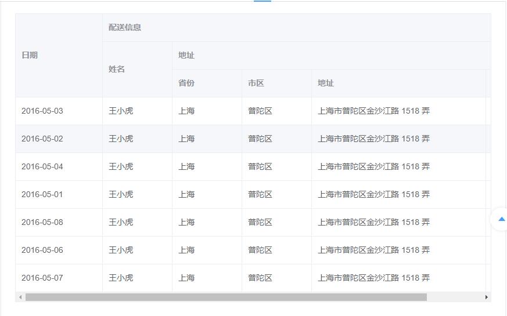Click the back-to-top arrow button

(x=501, y=219)
